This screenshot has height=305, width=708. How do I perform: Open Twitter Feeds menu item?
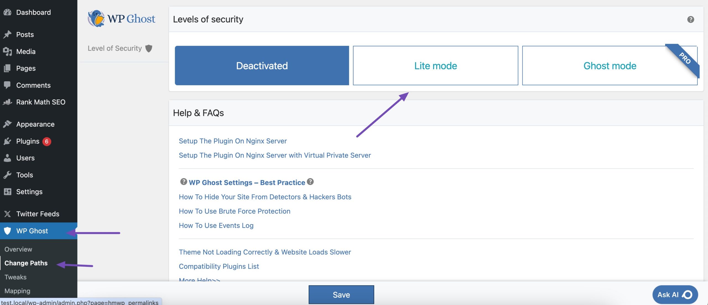pyautogui.click(x=39, y=214)
